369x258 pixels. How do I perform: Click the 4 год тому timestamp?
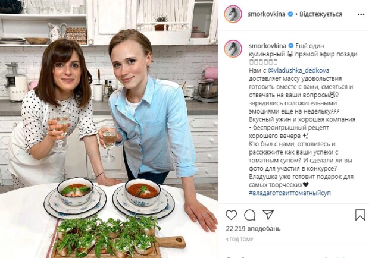[239, 239]
